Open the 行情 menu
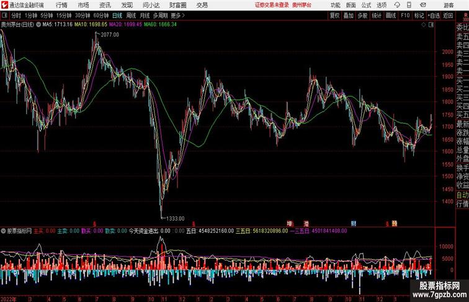 pos(61,5)
